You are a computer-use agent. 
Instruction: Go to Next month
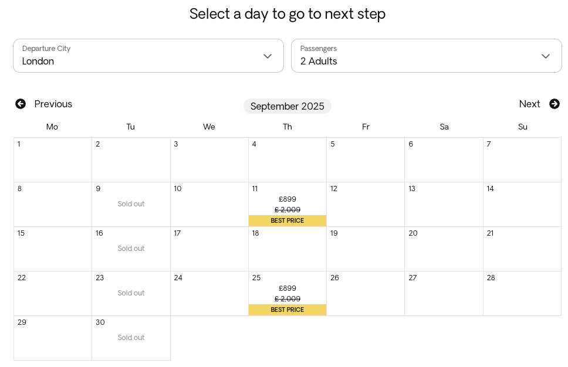click(x=539, y=104)
